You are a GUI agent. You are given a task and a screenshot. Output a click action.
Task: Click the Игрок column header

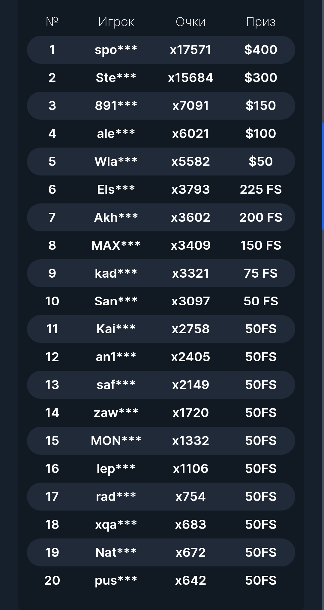[116, 22]
